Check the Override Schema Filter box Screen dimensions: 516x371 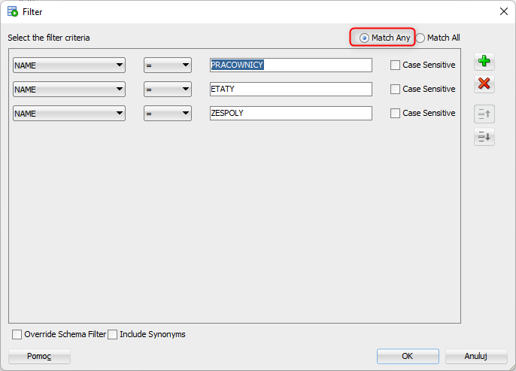pos(17,334)
